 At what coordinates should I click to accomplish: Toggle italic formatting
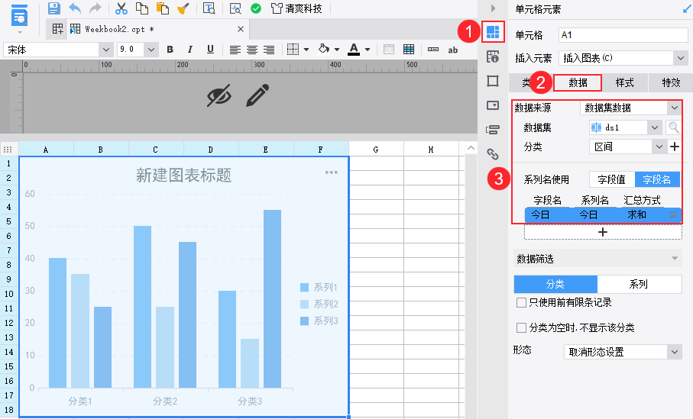click(190, 50)
